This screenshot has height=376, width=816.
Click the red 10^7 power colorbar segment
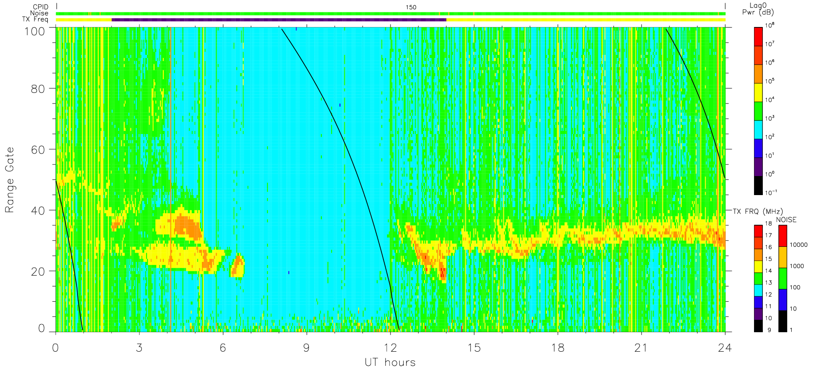point(758,37)
